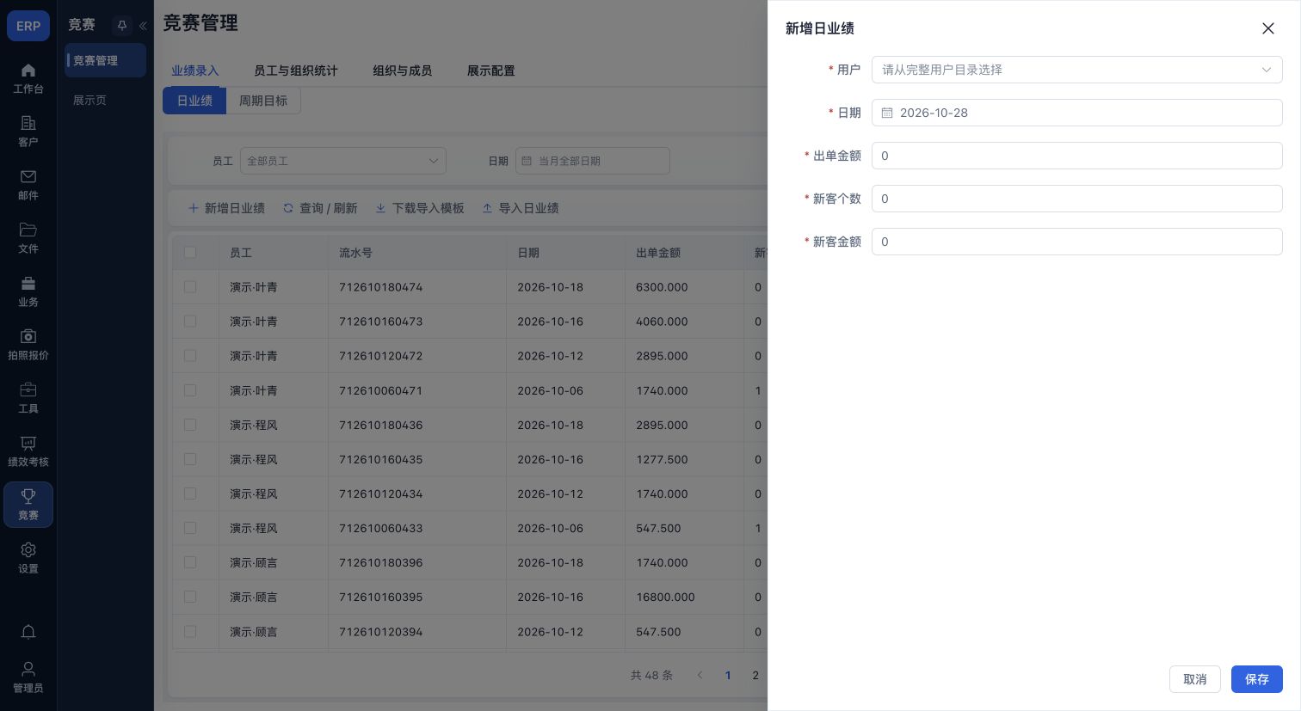Check the row with 流水号 712610160473
The height and width of the screenshot is (711, 1301).
(x=190, y=322)
